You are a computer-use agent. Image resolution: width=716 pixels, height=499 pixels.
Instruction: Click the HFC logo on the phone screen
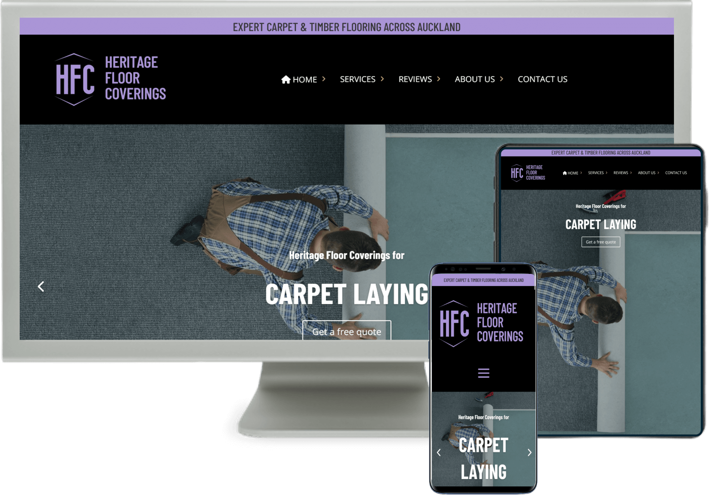[454, 323]
